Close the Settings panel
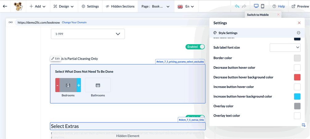The width and height of the screenshot is (310, 139). point(299,23)
